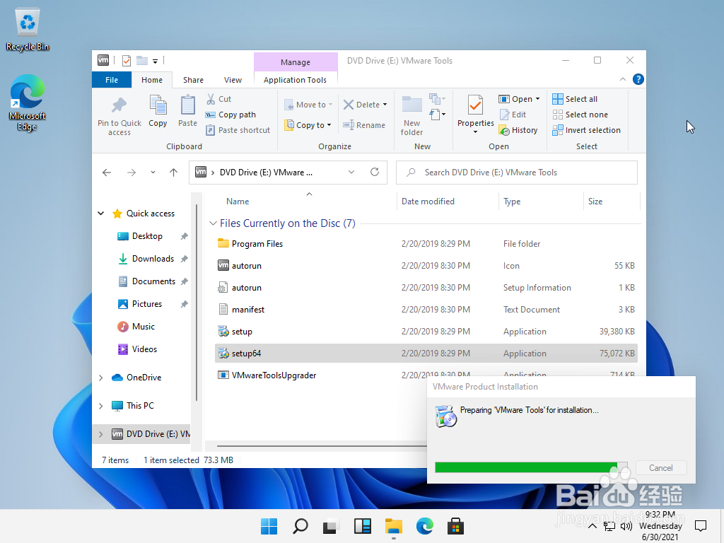Click the Cut scissors command

pos(218,99)
